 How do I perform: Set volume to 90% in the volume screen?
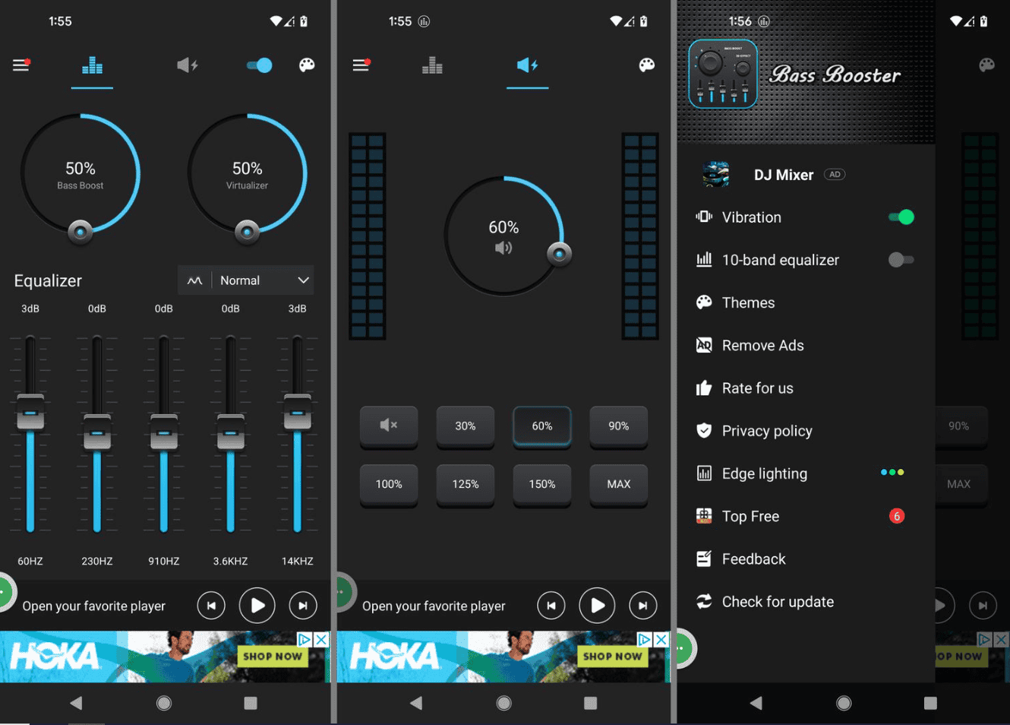coord(619,426)
